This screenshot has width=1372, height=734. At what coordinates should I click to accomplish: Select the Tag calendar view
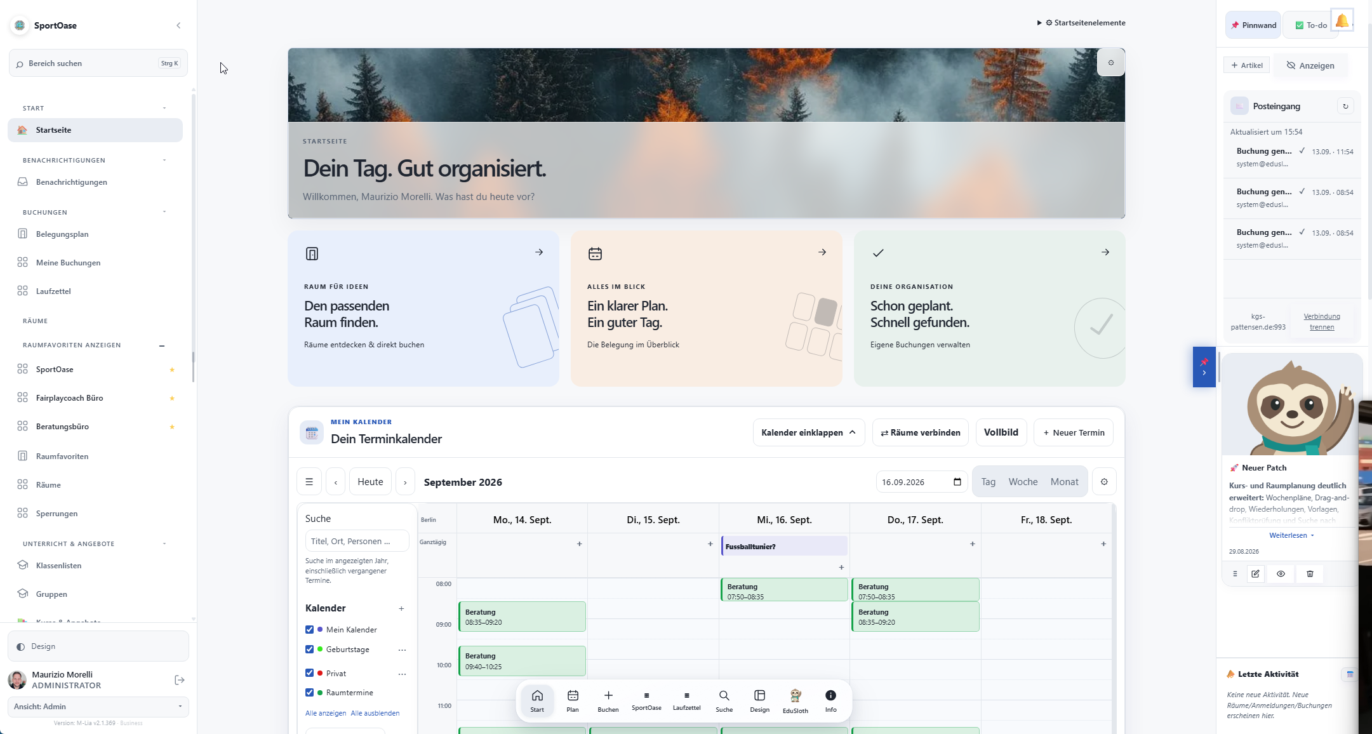[989, 482]
